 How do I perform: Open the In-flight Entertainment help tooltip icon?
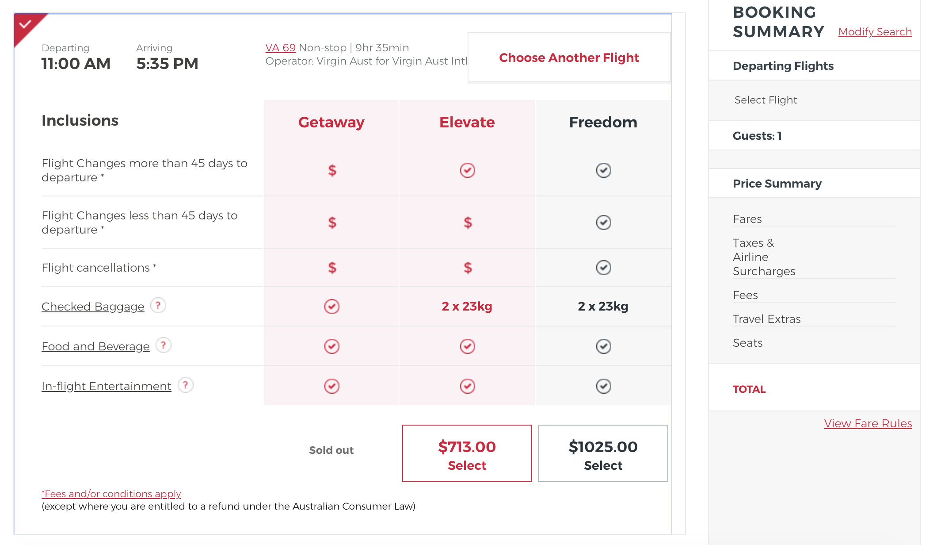[186, 385]
